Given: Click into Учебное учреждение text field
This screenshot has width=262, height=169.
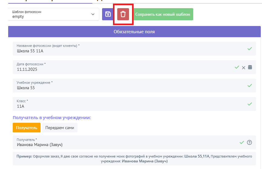Looking at the screenshot, I should (x=121, y=88).
